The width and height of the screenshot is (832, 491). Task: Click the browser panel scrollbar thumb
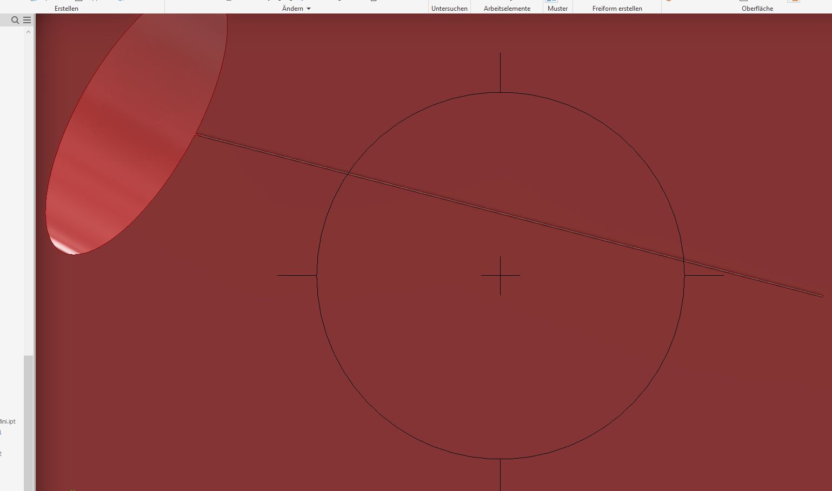(28, 421)
